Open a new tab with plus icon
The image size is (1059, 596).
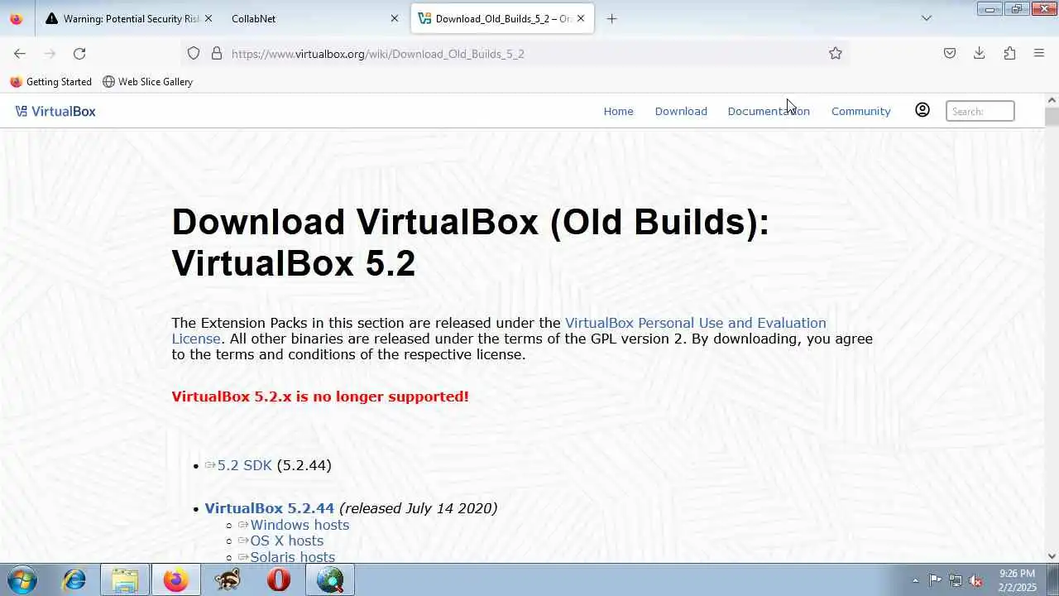tap(611, 18)
